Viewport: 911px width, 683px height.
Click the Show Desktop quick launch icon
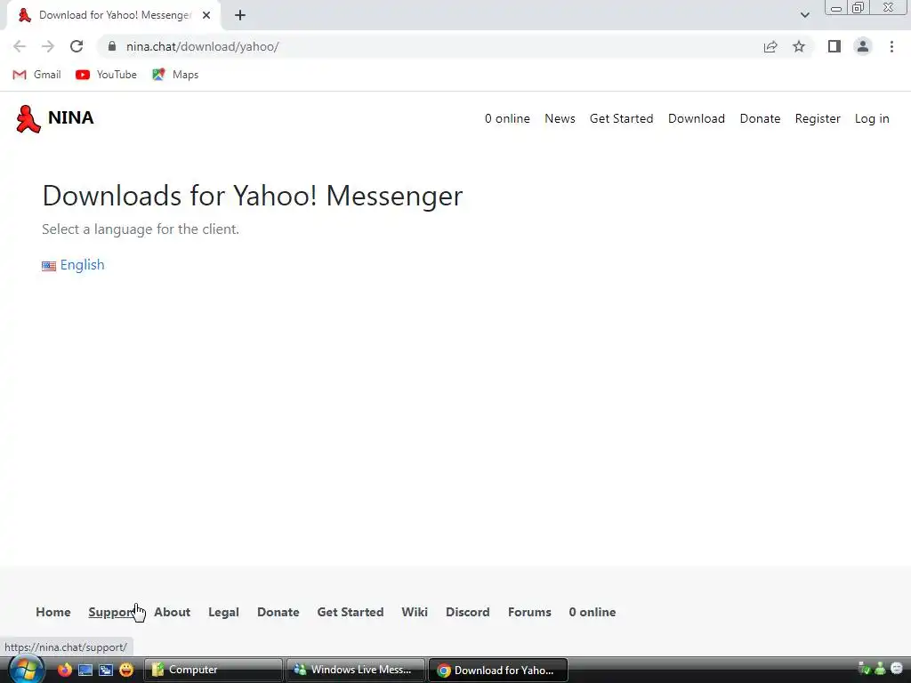pos(85,670)
